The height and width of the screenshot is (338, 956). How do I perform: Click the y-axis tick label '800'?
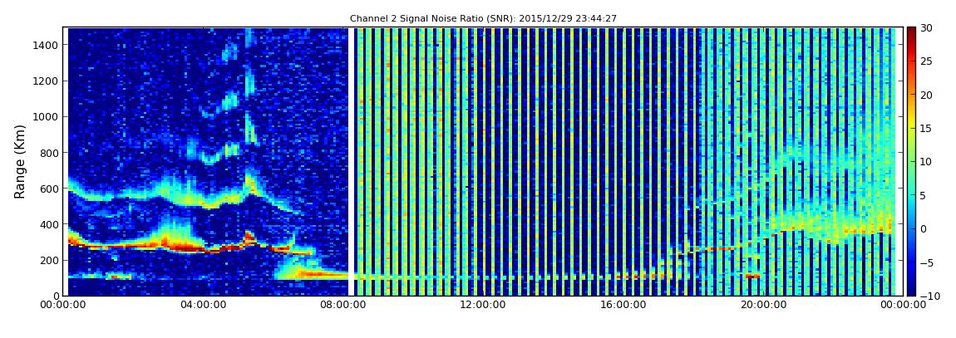pos(49,153)
